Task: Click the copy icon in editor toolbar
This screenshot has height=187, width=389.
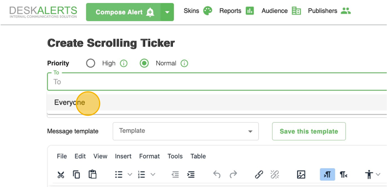Action: click(76, 174)
